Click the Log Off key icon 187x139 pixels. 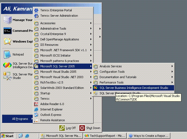point(62,128)
